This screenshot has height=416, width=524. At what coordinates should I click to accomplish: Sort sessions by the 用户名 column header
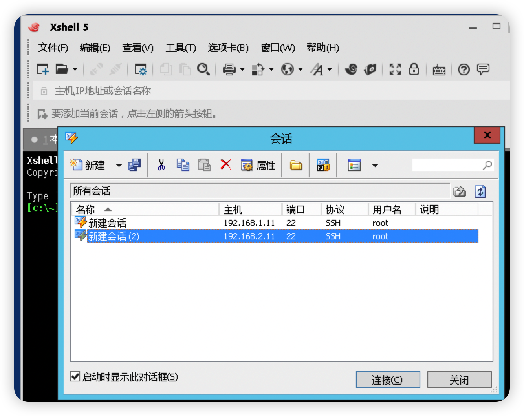(x=392, y=210)
